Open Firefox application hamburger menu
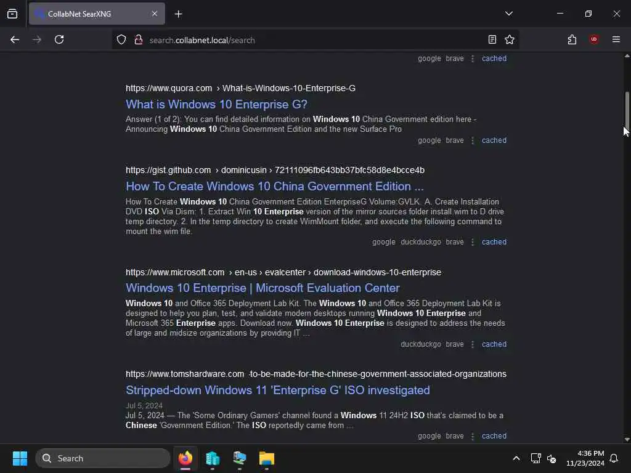 (x=616, y=39)
